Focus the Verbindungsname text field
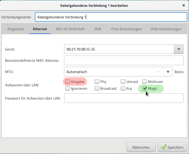 click(111, 17)
